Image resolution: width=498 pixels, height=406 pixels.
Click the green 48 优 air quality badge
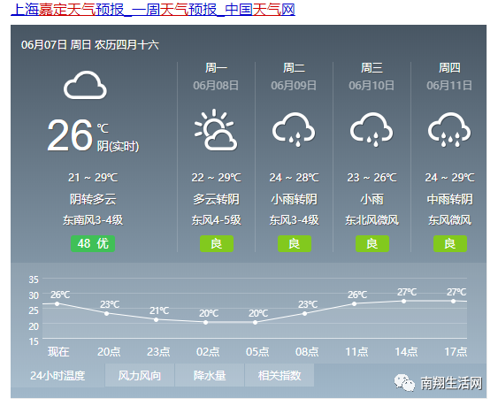pyautogui.click(x=93, y=243)
